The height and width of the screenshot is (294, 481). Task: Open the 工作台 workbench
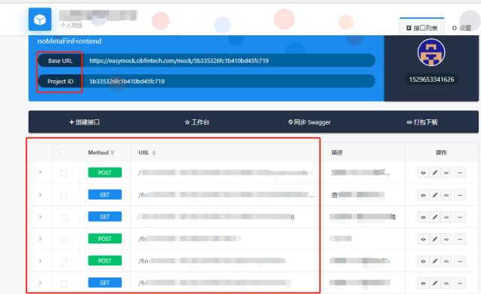click(197, 122)
